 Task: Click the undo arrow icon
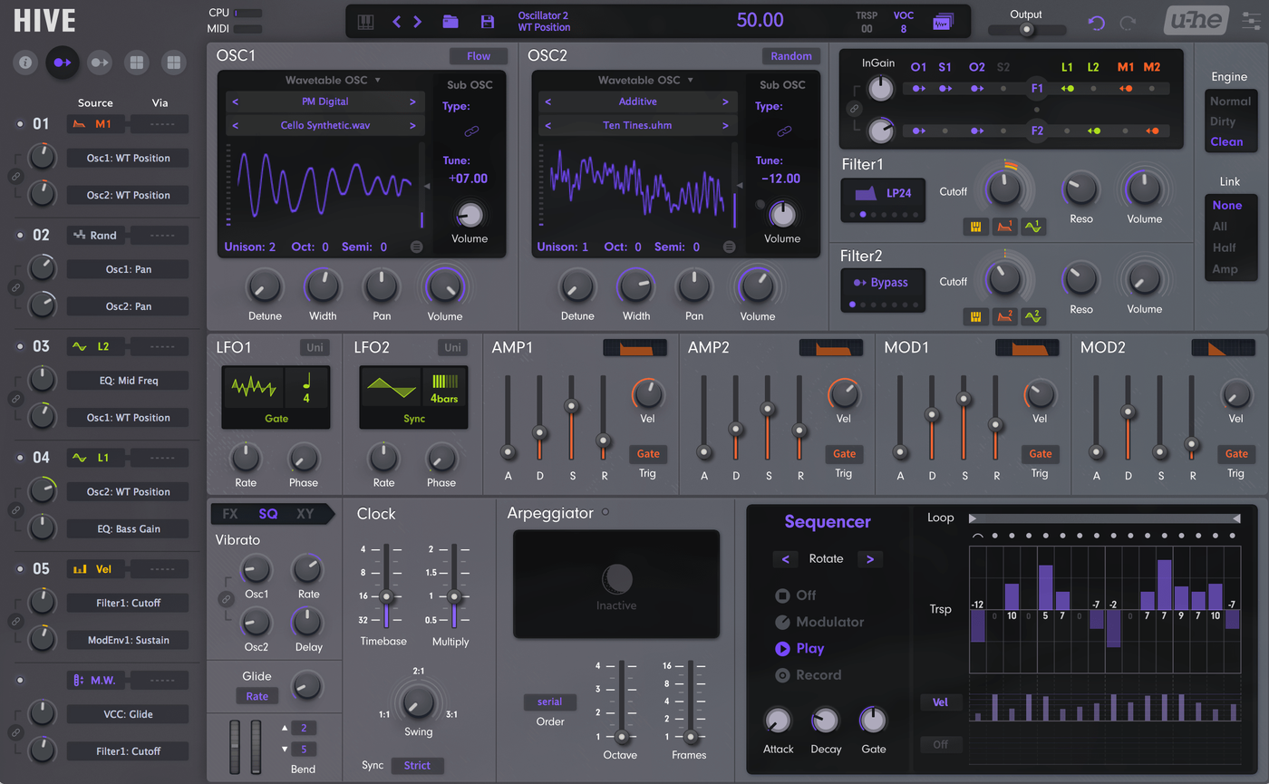(1097, 23)
